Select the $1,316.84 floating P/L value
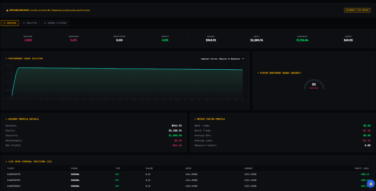The width and height of the screenshot is (376, 191). [303, 40]
